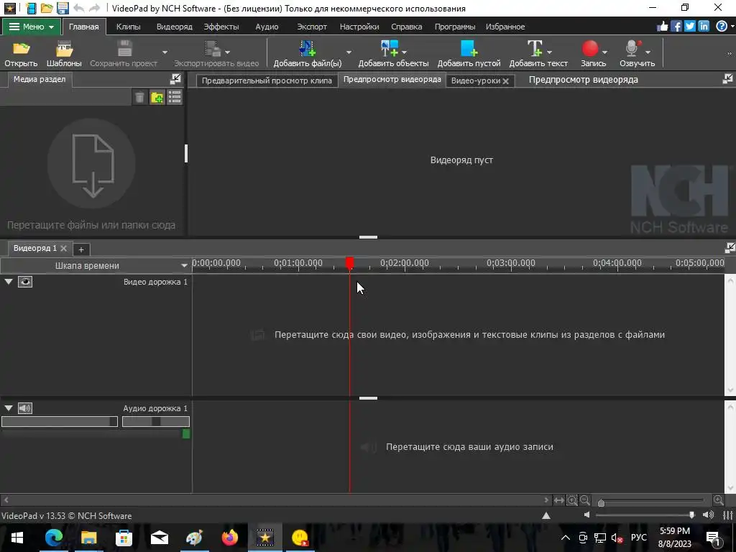Expand the Озвучить dropdown arrow
736x552 pixels.
click(648, 52)
